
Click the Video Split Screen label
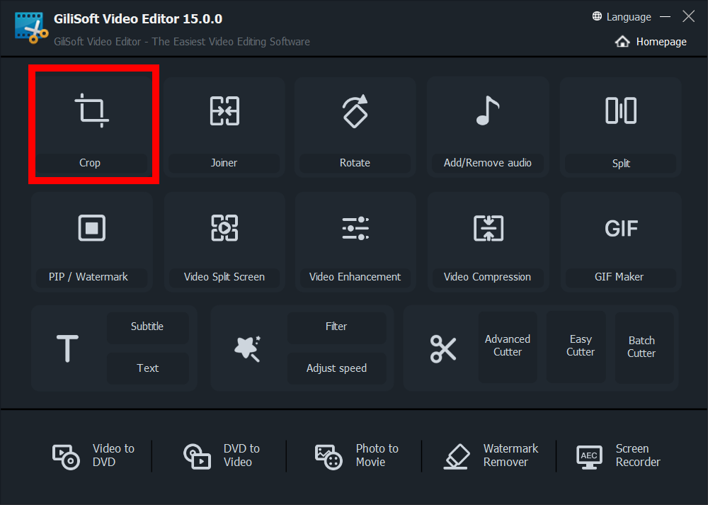[224, 277]
